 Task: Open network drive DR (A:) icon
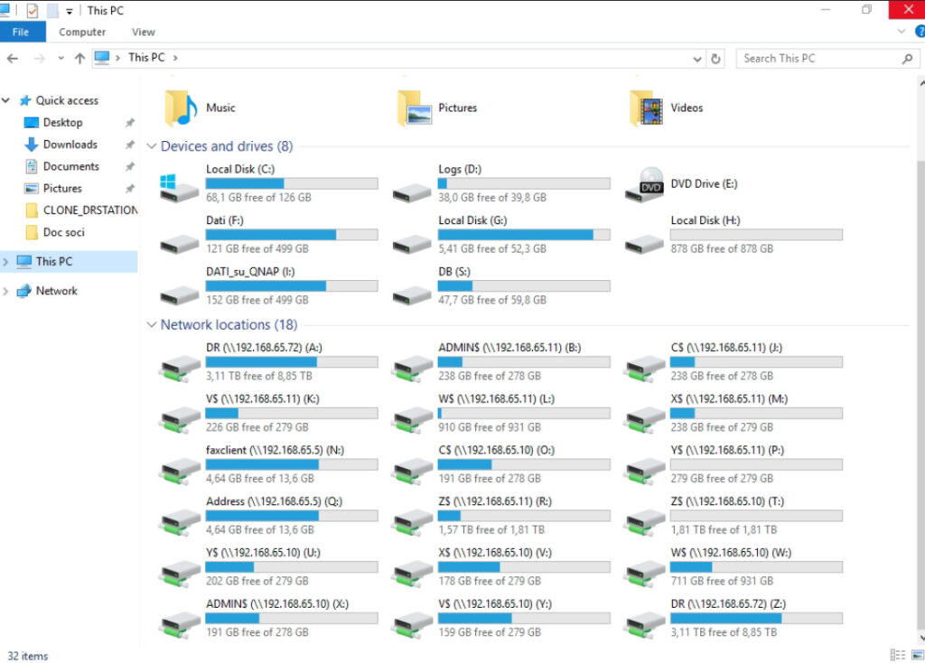point(179,363)
